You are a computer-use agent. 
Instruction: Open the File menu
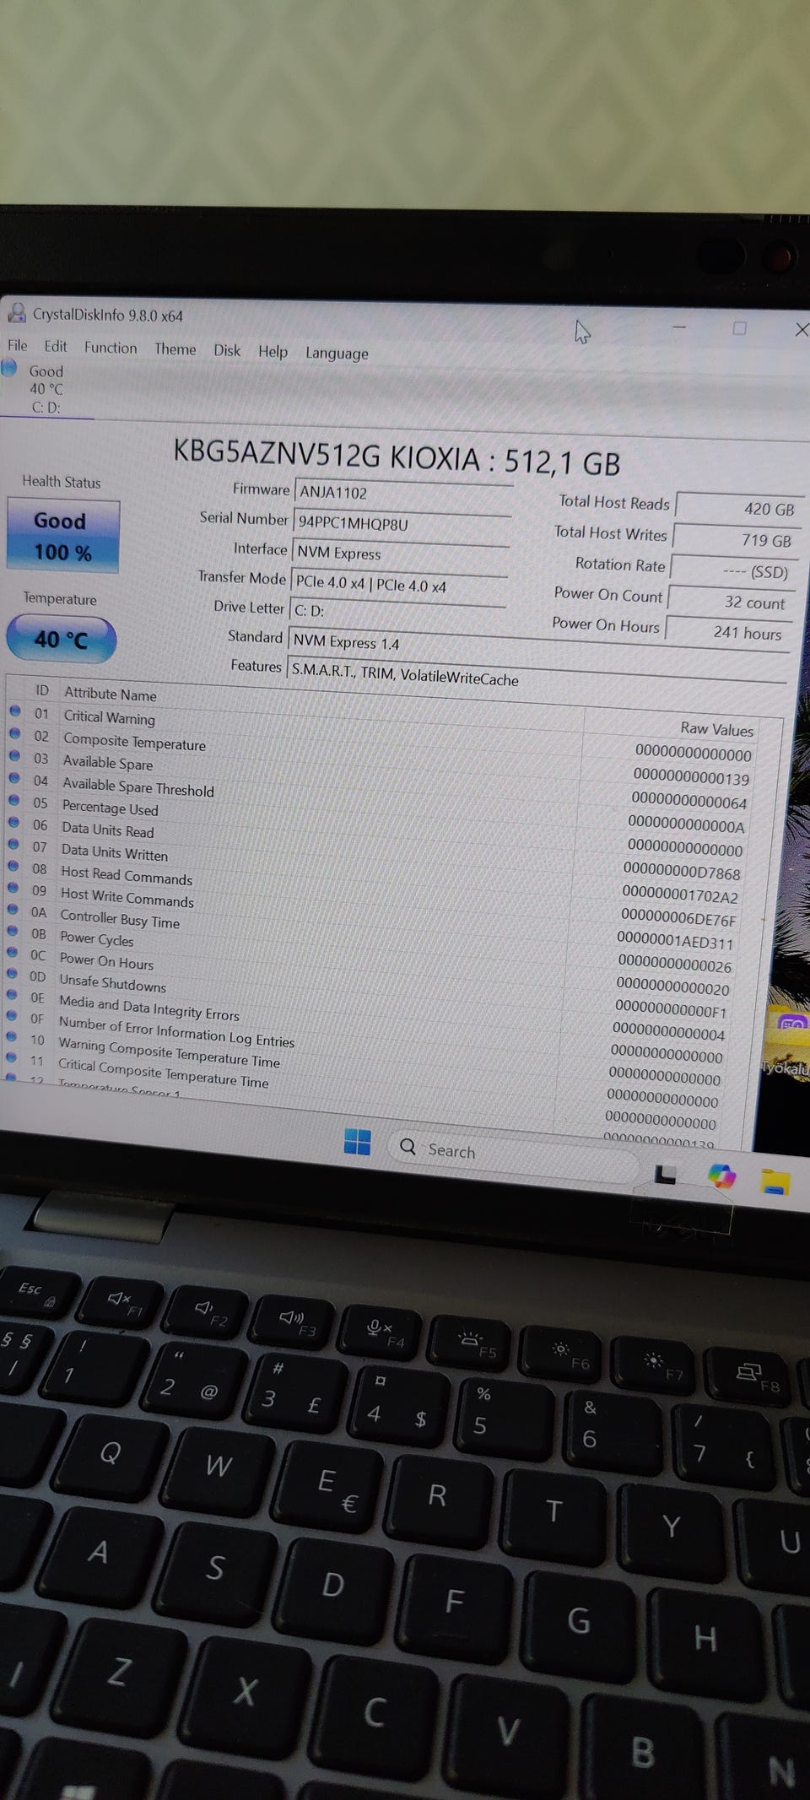pyautogui.click(x=18, y=345)
